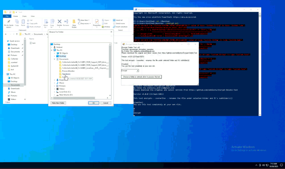Expand Videos in the Browse dialog
Screen dimensions: 285x169
pos(54,89)
